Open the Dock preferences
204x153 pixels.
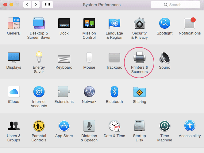[64, 24]
